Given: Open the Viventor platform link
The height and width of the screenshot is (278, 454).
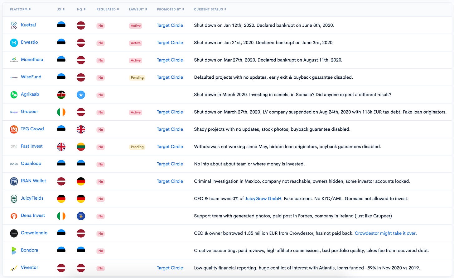Looking at the screenshot, I should click(29, 267).
